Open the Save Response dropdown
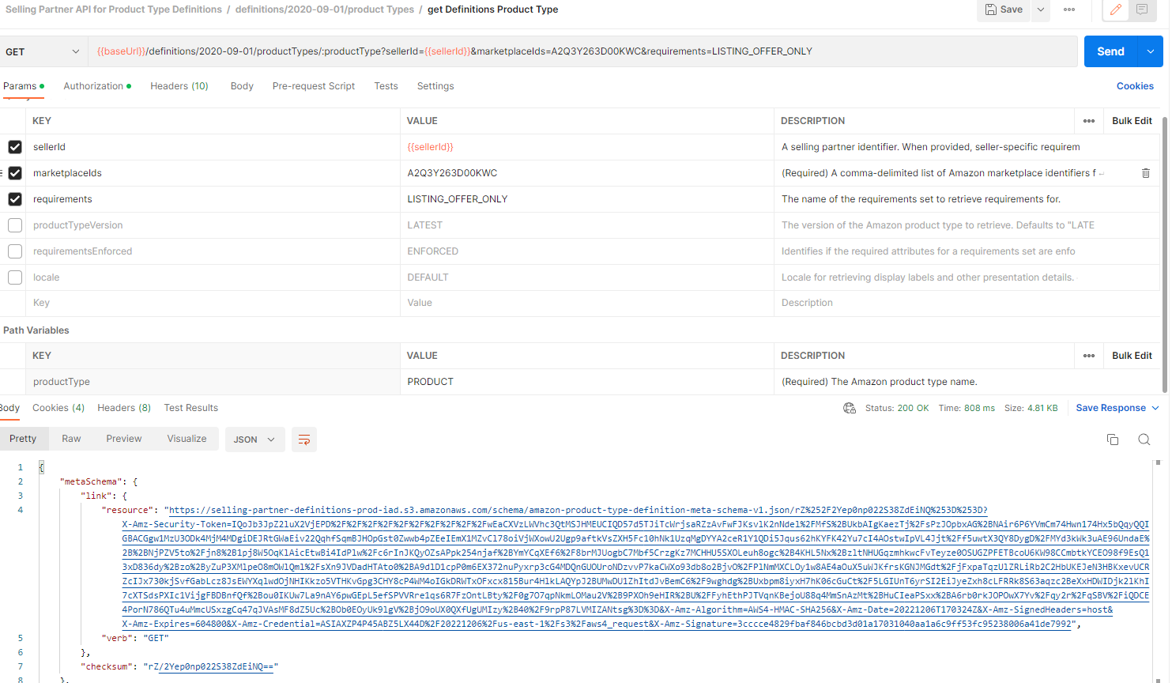Viewport: 1172px width, 683px height. (1117, 408)
